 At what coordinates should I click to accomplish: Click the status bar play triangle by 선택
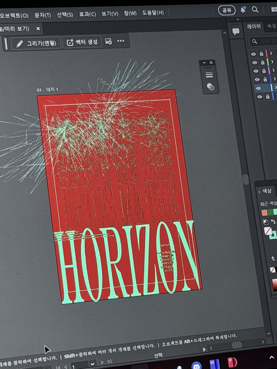[x=204, y=349]
